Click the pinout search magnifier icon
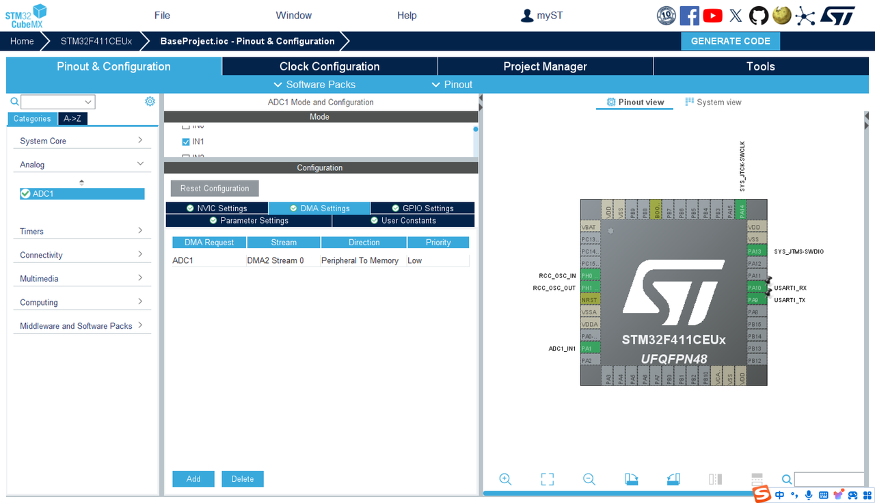875x503 pixels. 787,480
